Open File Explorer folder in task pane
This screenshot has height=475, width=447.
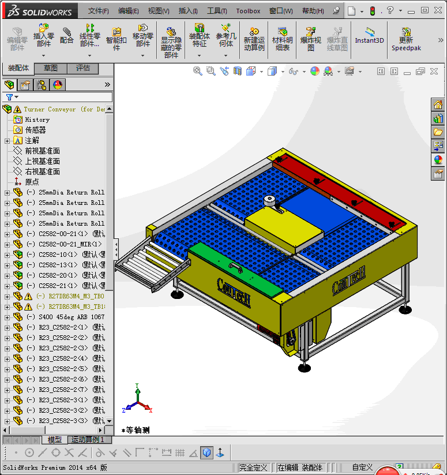438,132
